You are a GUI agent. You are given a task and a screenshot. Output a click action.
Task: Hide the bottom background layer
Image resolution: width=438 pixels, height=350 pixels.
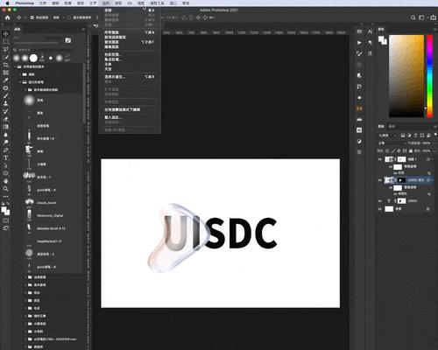click(380, 209)
